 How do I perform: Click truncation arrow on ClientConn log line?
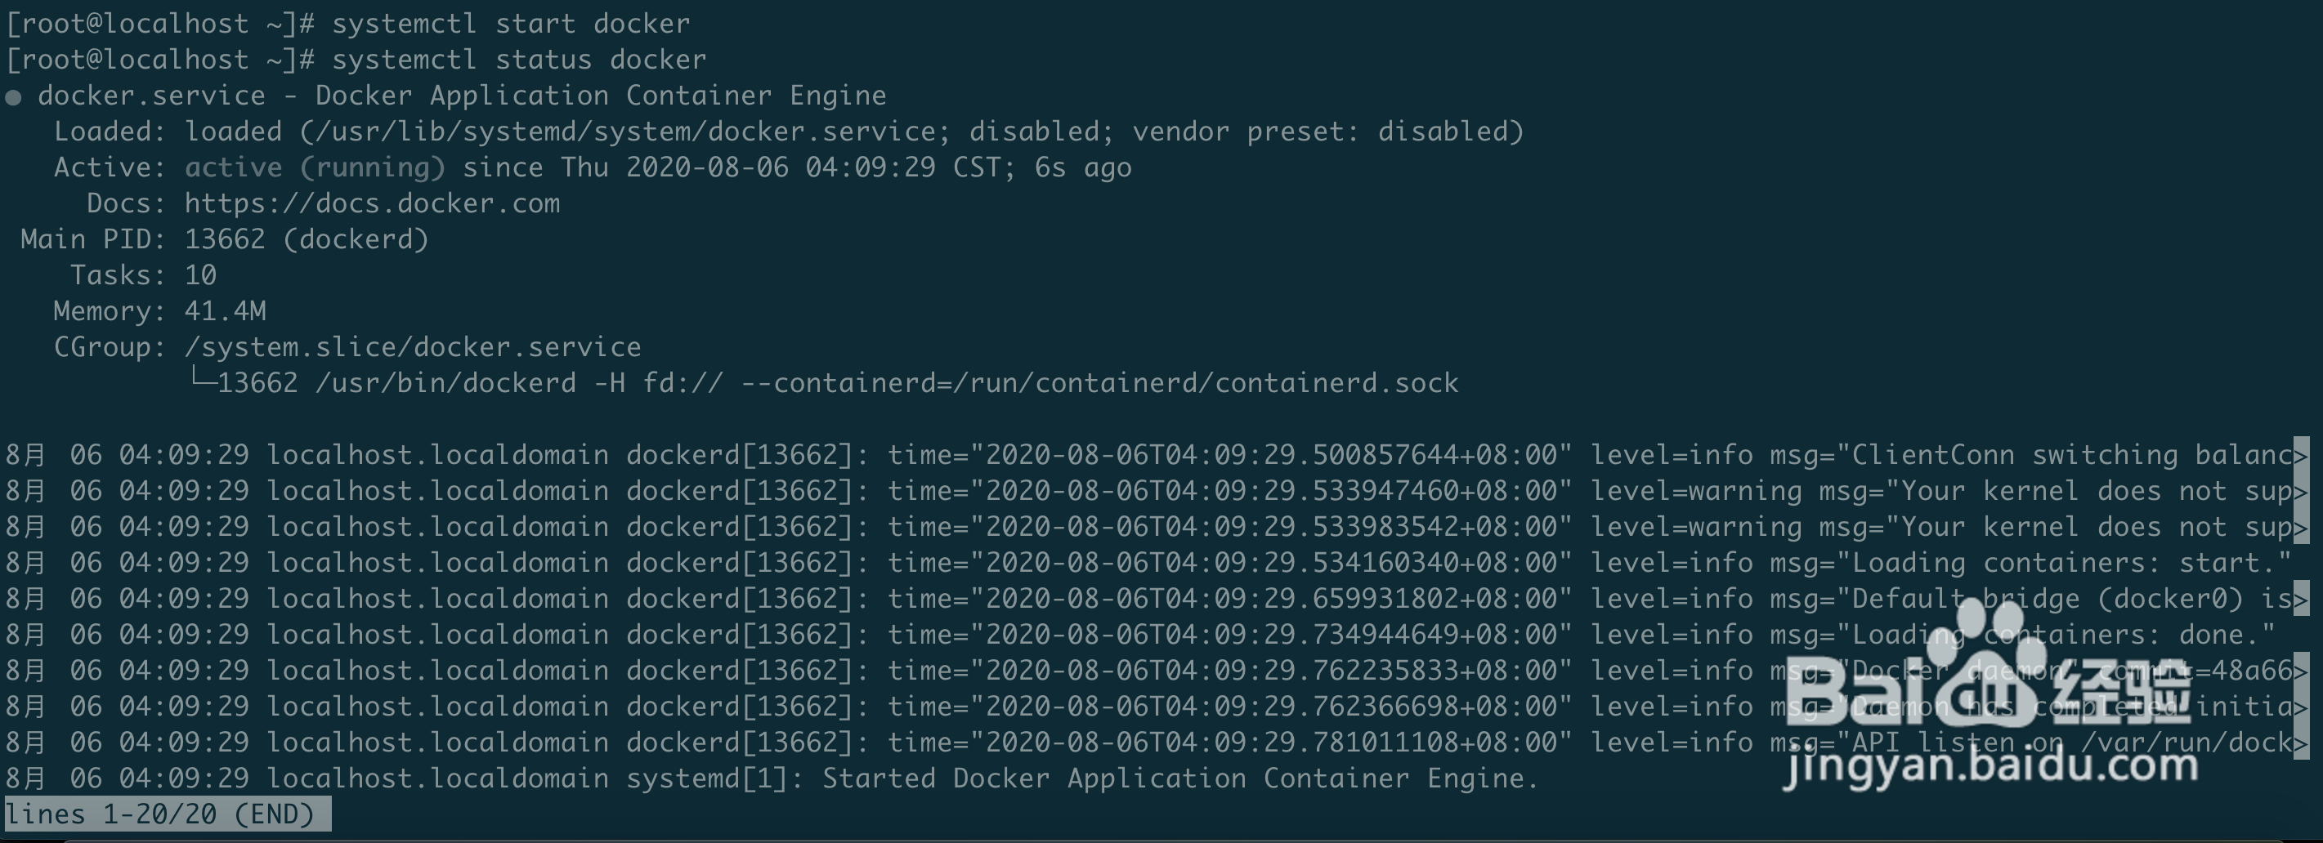pos(2302,454)
